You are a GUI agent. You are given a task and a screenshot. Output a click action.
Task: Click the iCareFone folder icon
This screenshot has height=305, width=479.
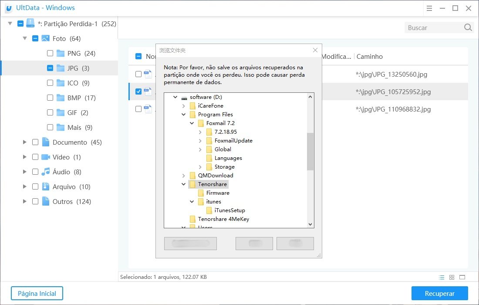[x=192, y=106]
